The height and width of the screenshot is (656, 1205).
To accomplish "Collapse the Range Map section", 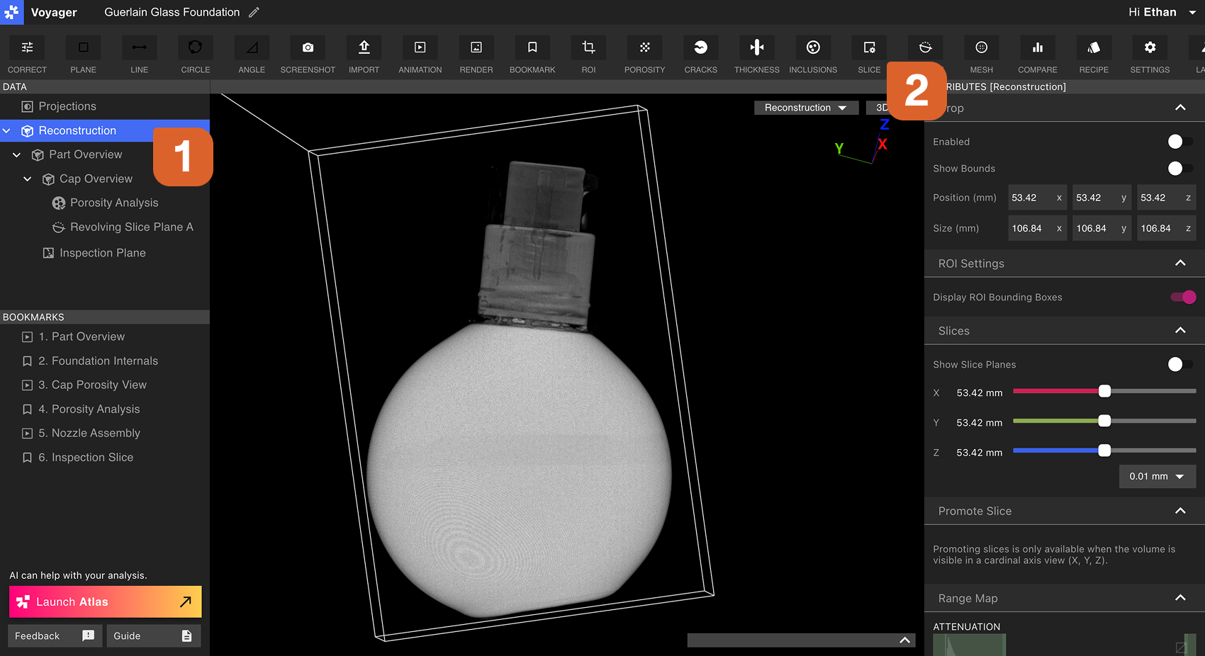I will click(x=1180, y=598).
